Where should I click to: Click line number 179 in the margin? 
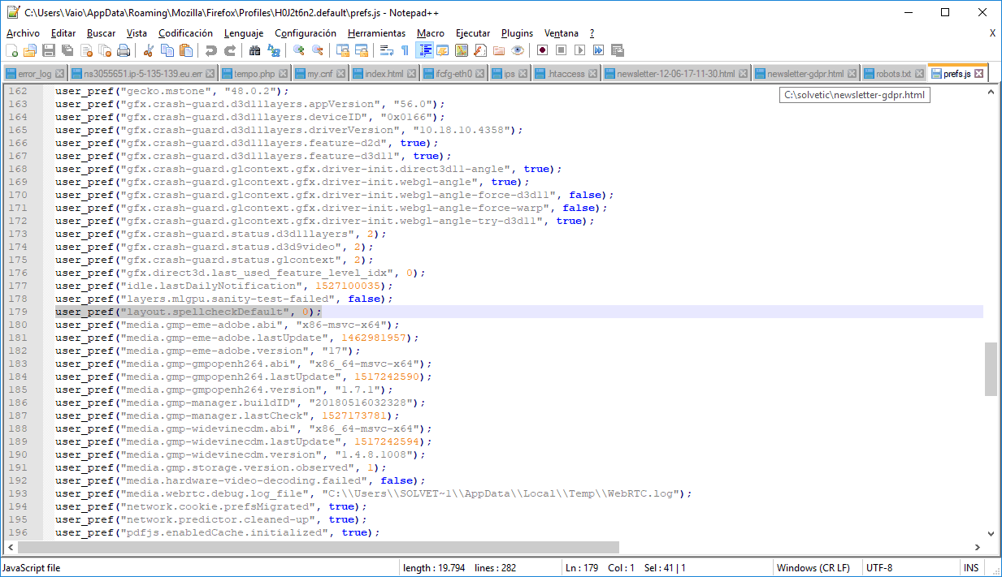click(x=17, y=312)
